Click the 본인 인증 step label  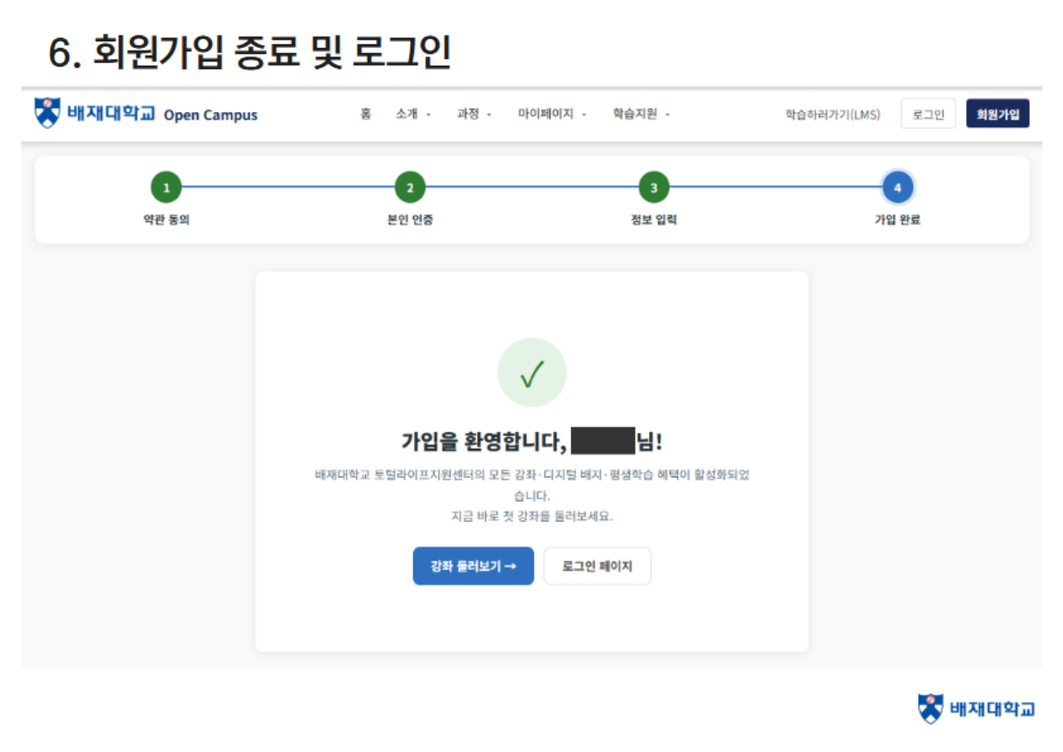click(x=410, y=221)
